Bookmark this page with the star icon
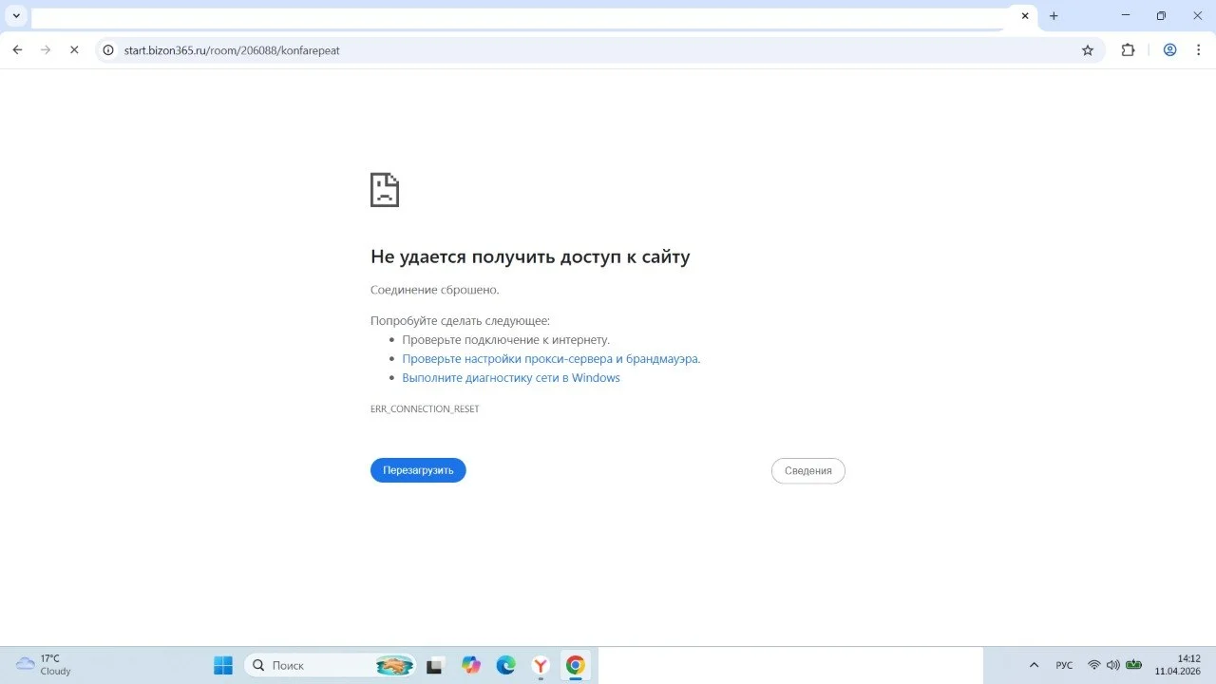This screenshot has height=684, width=1216. 1088,50
